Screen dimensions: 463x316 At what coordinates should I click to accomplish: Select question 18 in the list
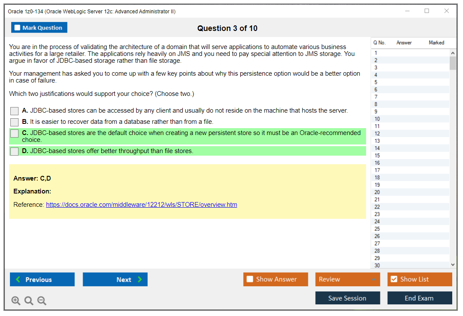[x=410, y=178]
